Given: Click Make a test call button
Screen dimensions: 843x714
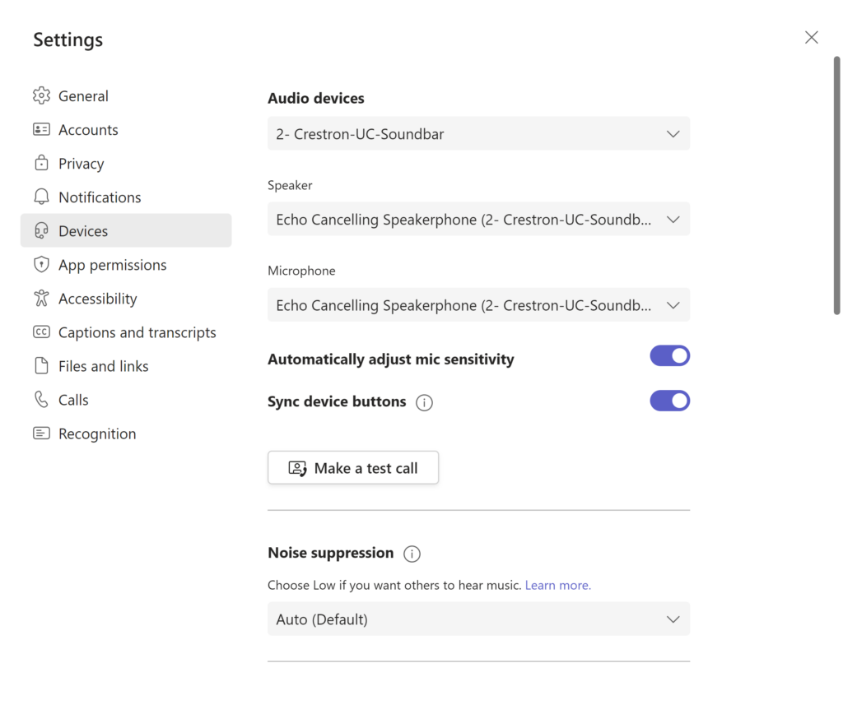Looking at the screenshot, I should (x=353, y=467).
